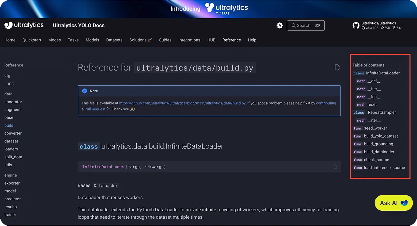Click the pencil icon in the Note box header
Viewport: 417px width, 226px height.
coord(84,91)
